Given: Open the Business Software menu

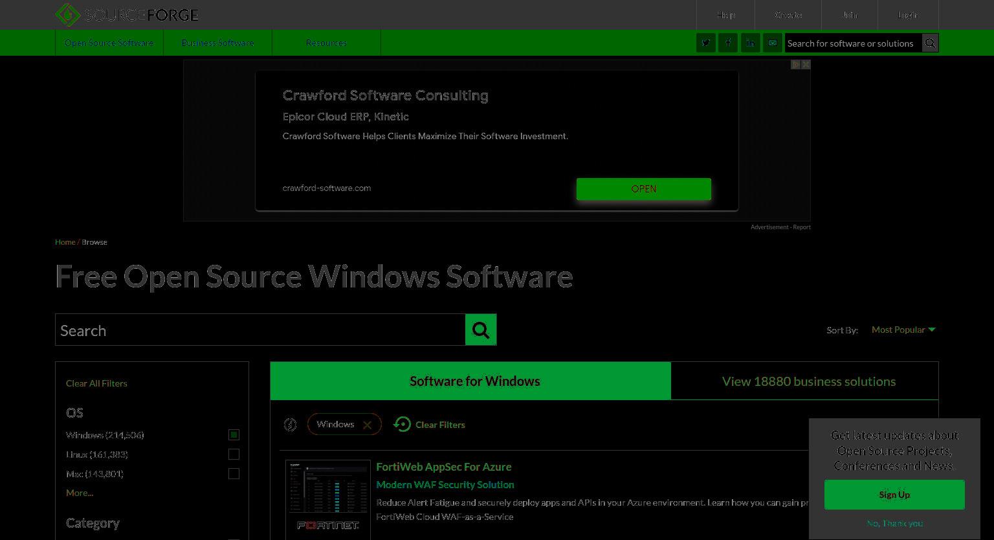Looking at the screenshot, I should 217,43.
